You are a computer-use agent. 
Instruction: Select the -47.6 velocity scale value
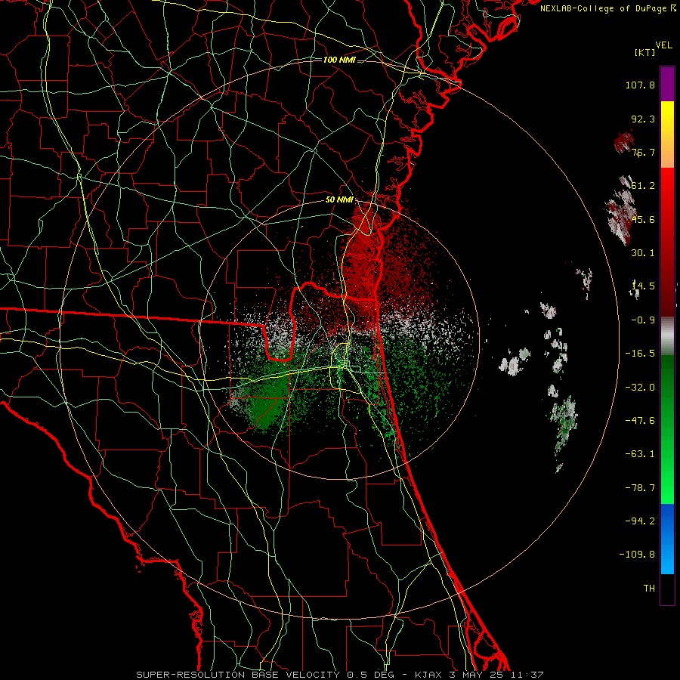pos(640,421)
